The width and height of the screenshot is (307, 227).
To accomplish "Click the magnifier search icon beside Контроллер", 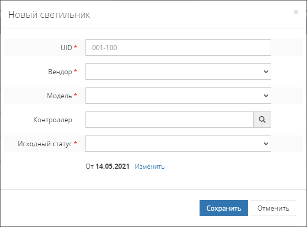I will click(x=262, y=120).
